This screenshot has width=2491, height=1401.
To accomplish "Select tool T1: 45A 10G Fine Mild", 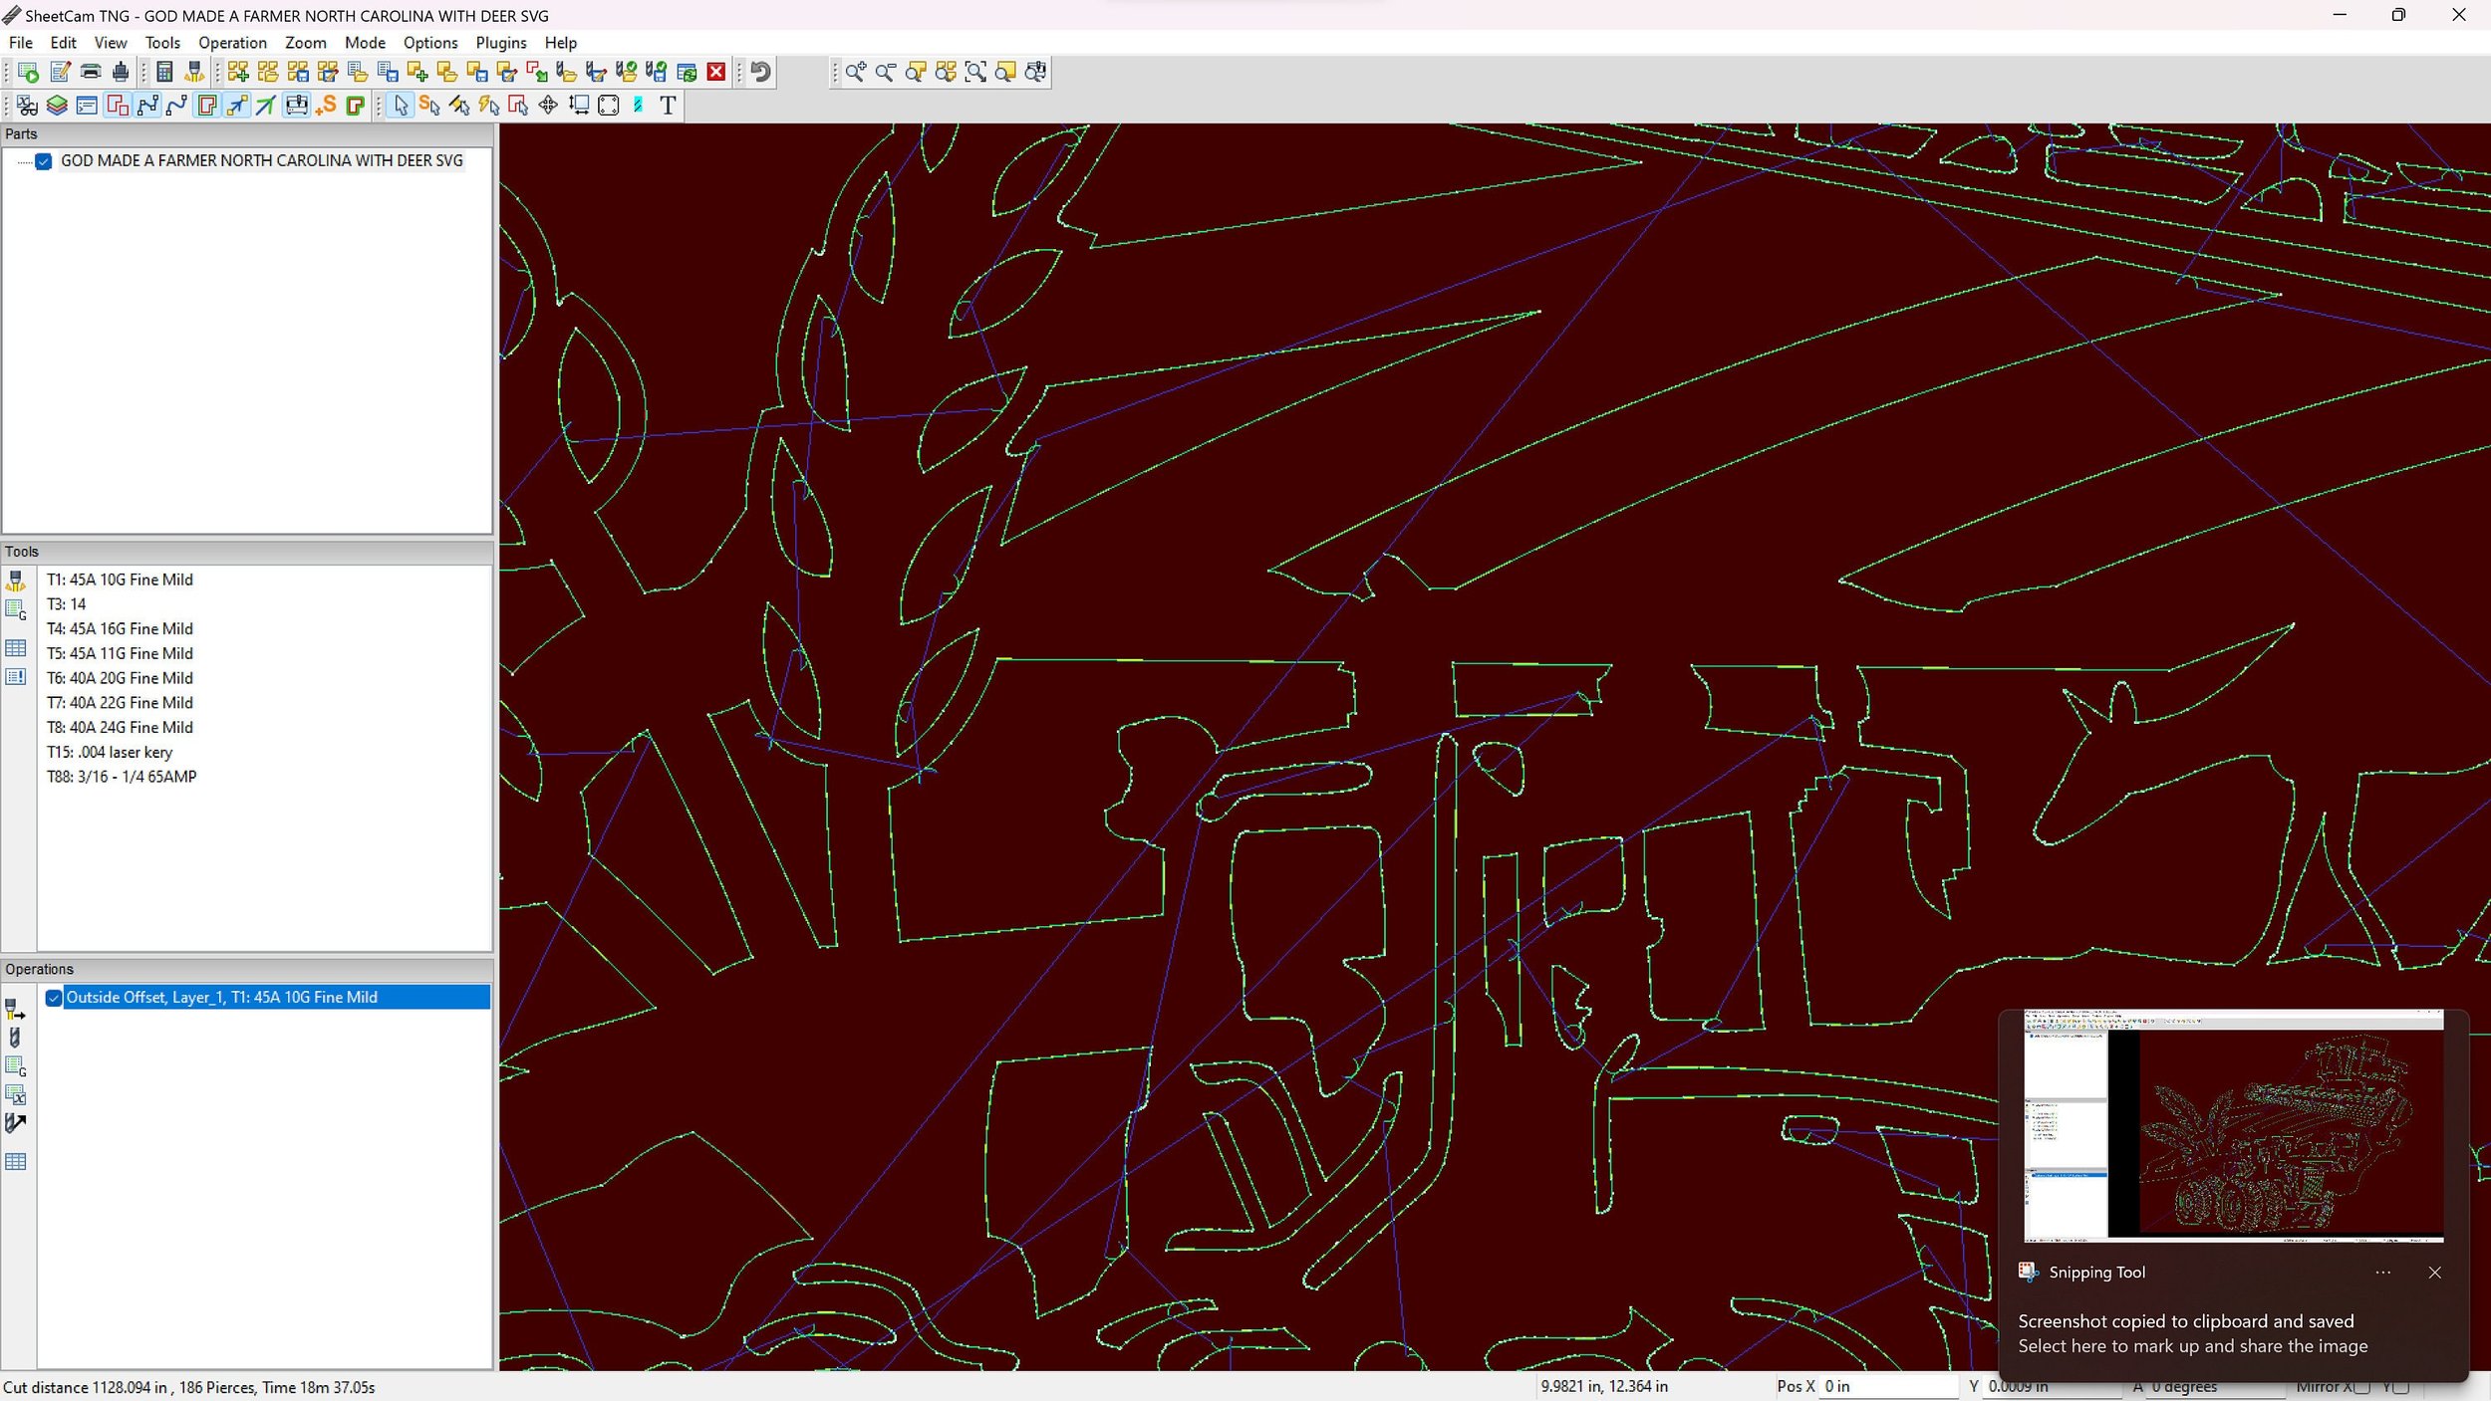I will [120, 580].
